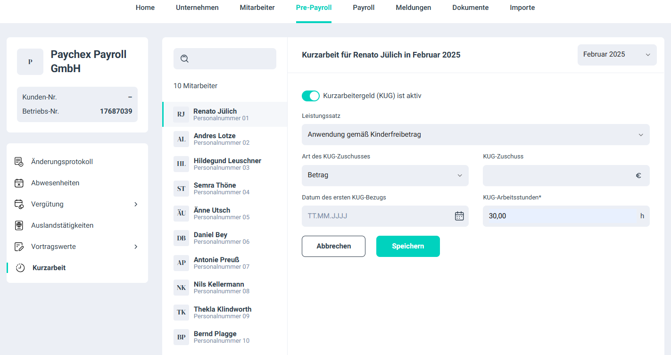This screenshot has height=355, width=671.
Task: Toggle Kurzarbeitergeld (KUG) active switch
Action: click(x=311, y=96)
